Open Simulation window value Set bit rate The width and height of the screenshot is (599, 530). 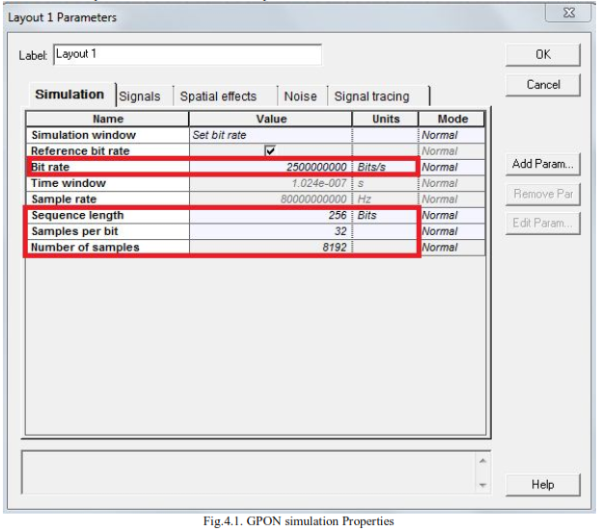pos(270,135)
